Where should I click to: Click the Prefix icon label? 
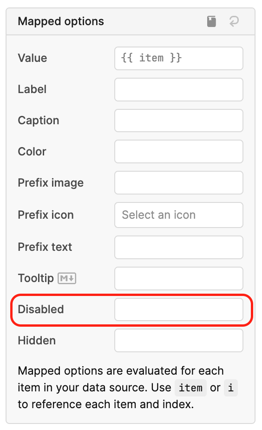point(46,215)
